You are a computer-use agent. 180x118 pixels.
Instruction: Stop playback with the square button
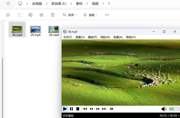(78, 109)
